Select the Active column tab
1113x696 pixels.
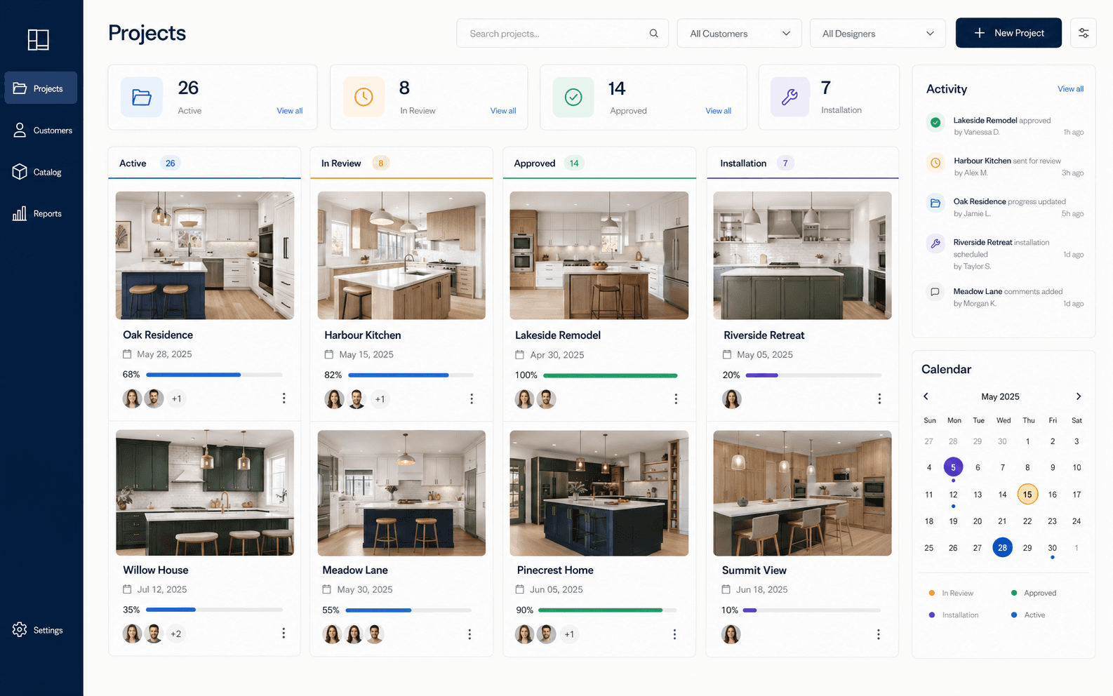click(204, 163)
